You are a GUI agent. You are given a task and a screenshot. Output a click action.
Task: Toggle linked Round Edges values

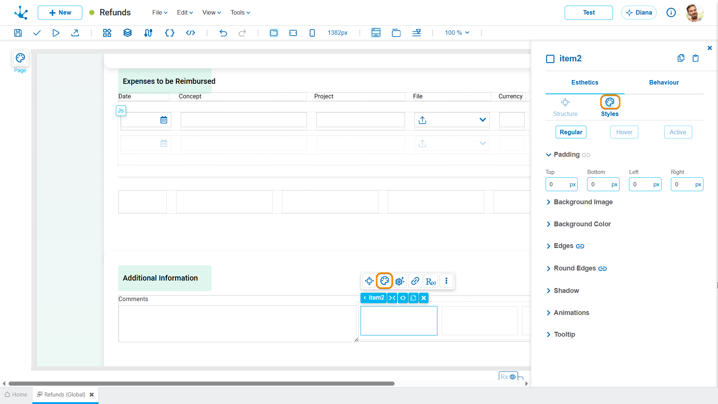tap(602, 269)
